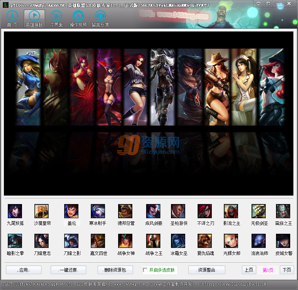Select the 不详之刃 champion icon

click(205, 211)
